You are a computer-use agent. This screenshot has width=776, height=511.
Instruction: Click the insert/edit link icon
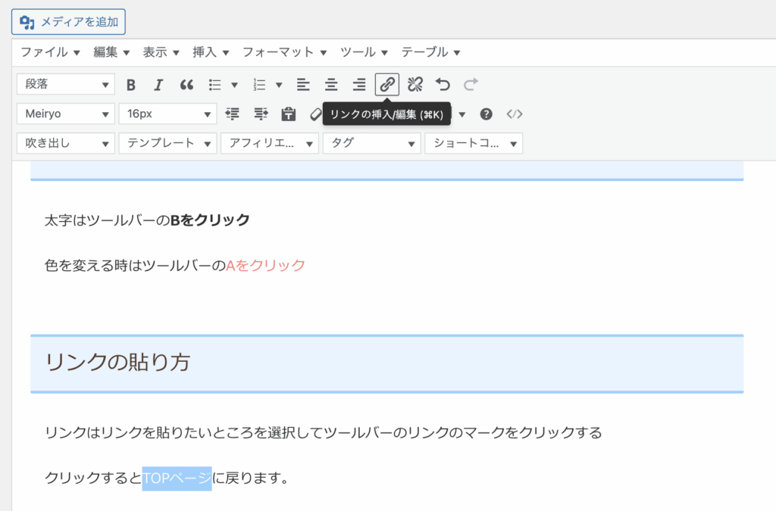(386, 84)
